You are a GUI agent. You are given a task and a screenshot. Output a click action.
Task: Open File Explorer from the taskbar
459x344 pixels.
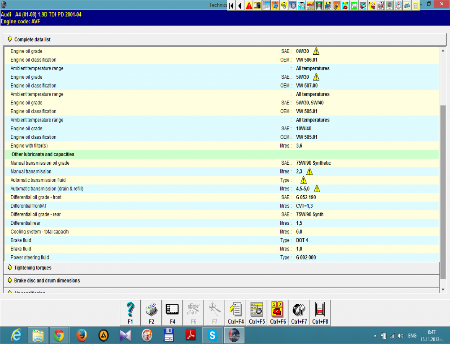[x=37, y=336]
